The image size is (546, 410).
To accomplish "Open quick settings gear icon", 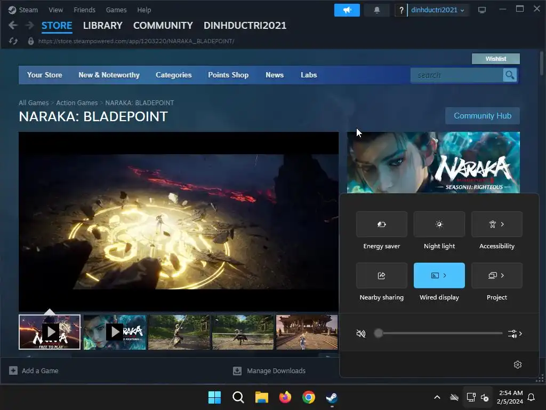I will point(517,364).
